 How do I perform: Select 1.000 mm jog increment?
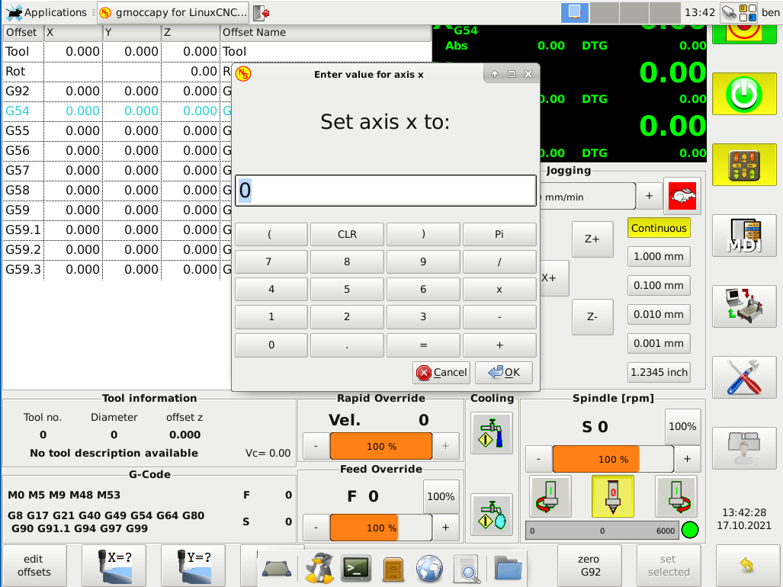click(x=659, y=257)
